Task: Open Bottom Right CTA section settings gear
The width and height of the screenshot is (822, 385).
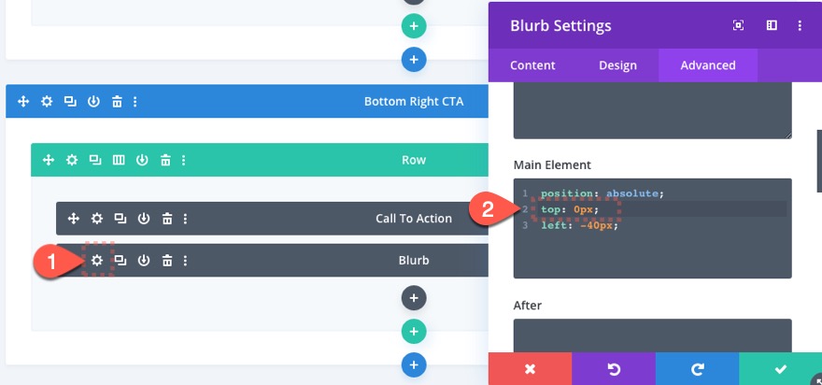Action: coord(47,101)
